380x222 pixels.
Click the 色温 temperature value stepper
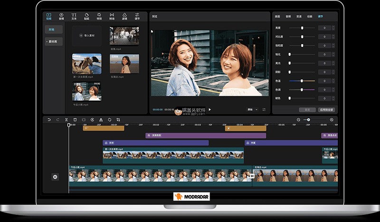333,81
